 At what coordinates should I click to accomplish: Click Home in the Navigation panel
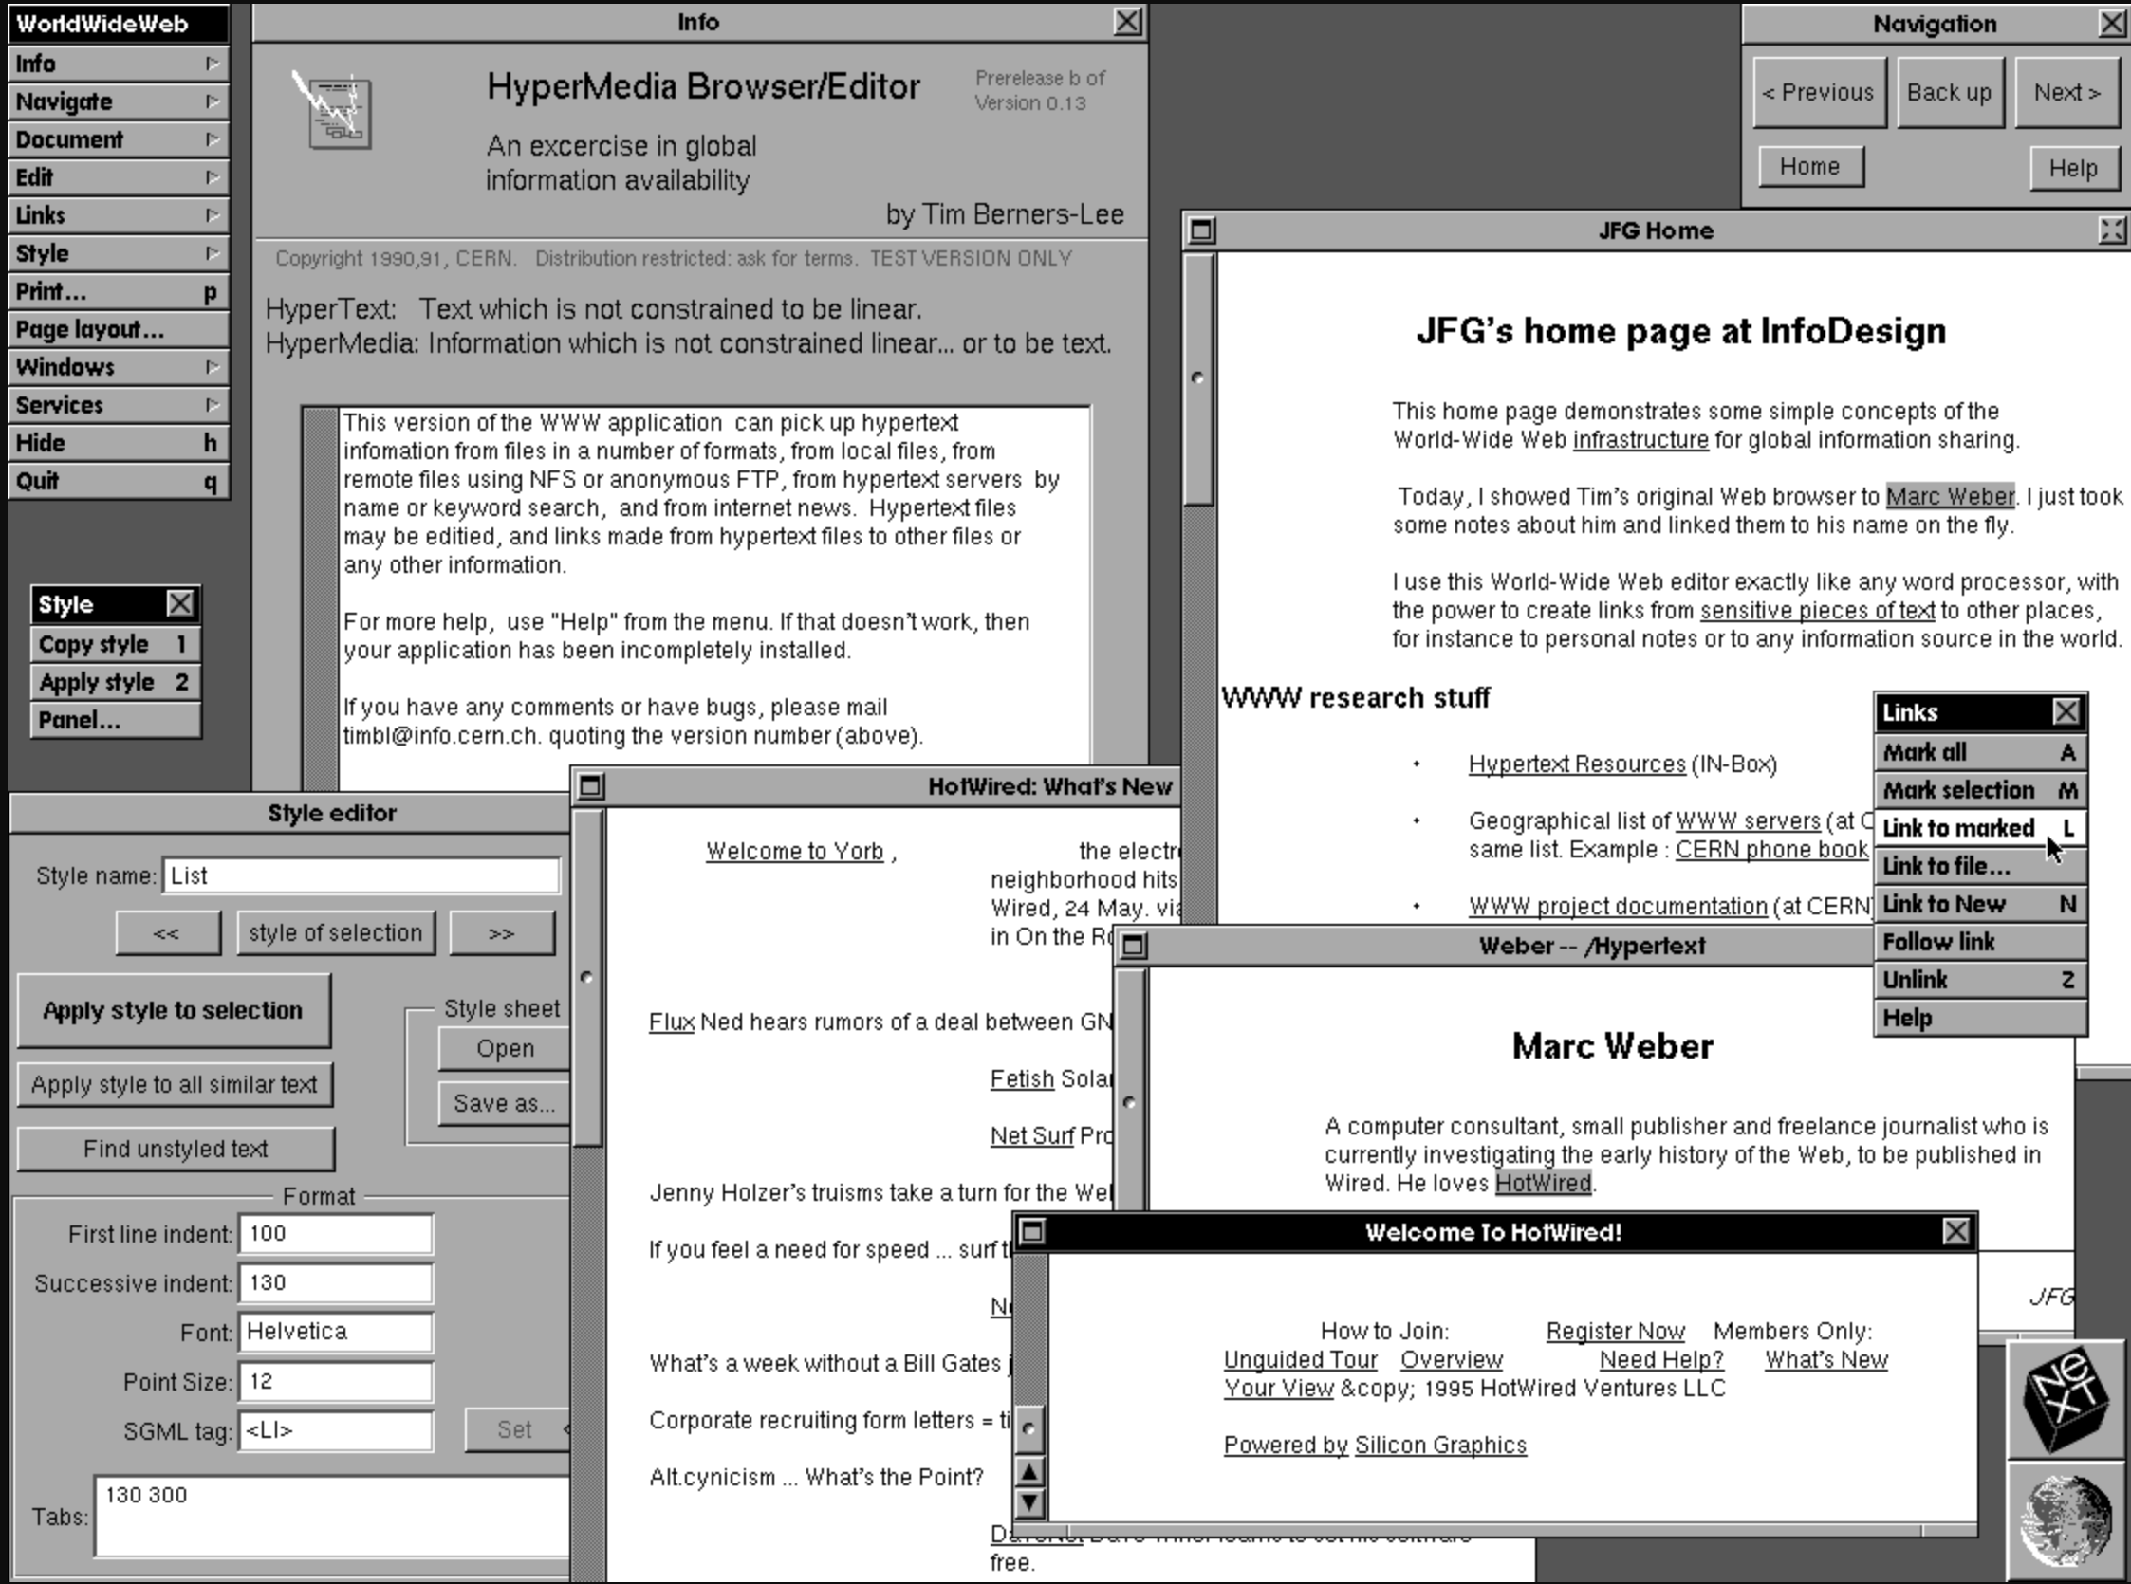(1809, 166)
